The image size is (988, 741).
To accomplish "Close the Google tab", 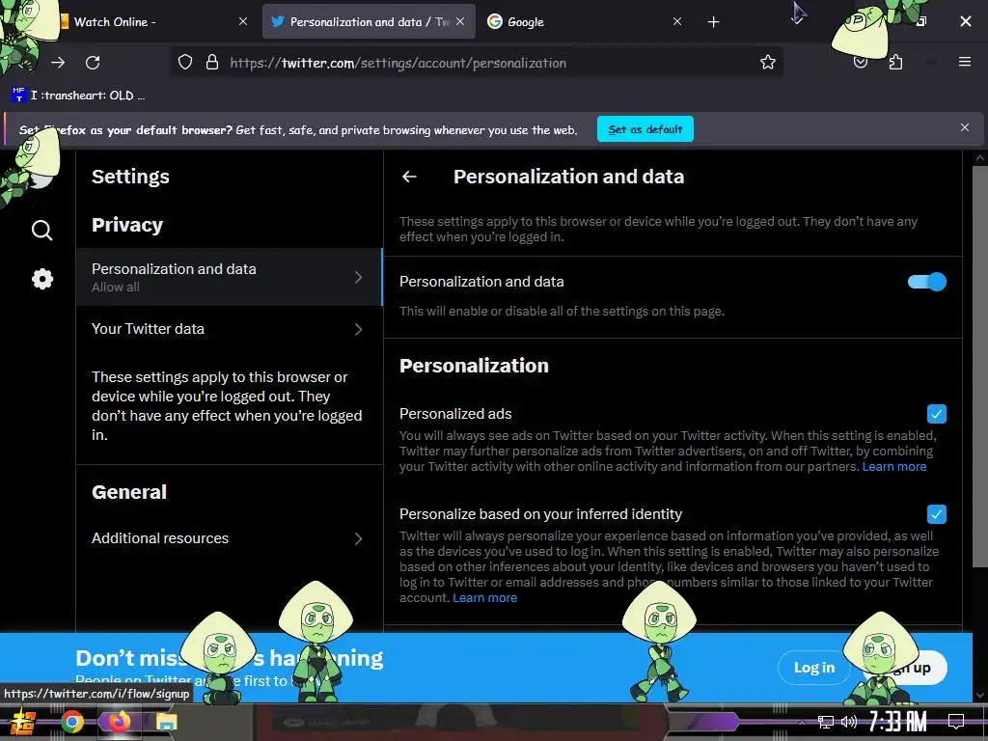I will 677,21.
